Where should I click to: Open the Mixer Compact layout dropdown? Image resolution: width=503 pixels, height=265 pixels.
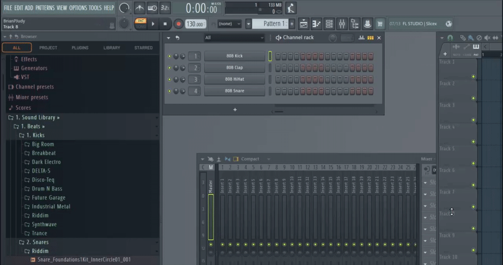(256, 159)
